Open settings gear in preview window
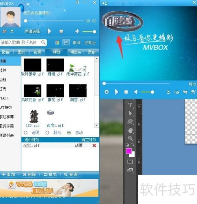The image size is (197, 204). point(106,92)
